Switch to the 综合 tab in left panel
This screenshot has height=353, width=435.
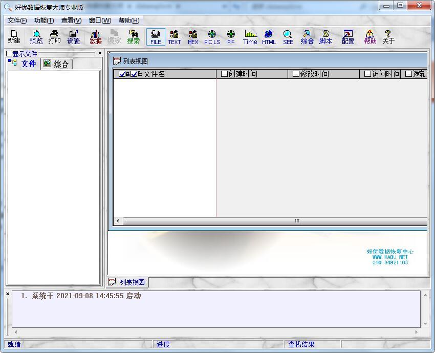(x=57, y=64)
